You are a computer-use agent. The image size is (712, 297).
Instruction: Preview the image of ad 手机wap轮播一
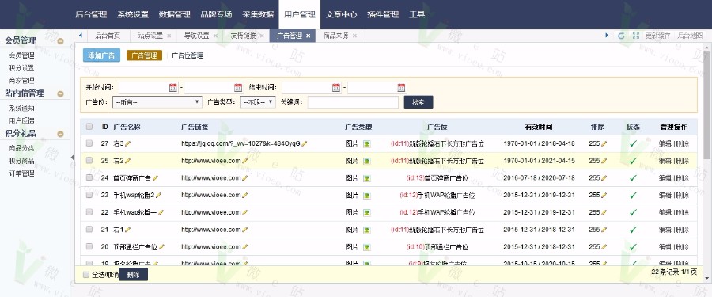(x=366, y=212)
